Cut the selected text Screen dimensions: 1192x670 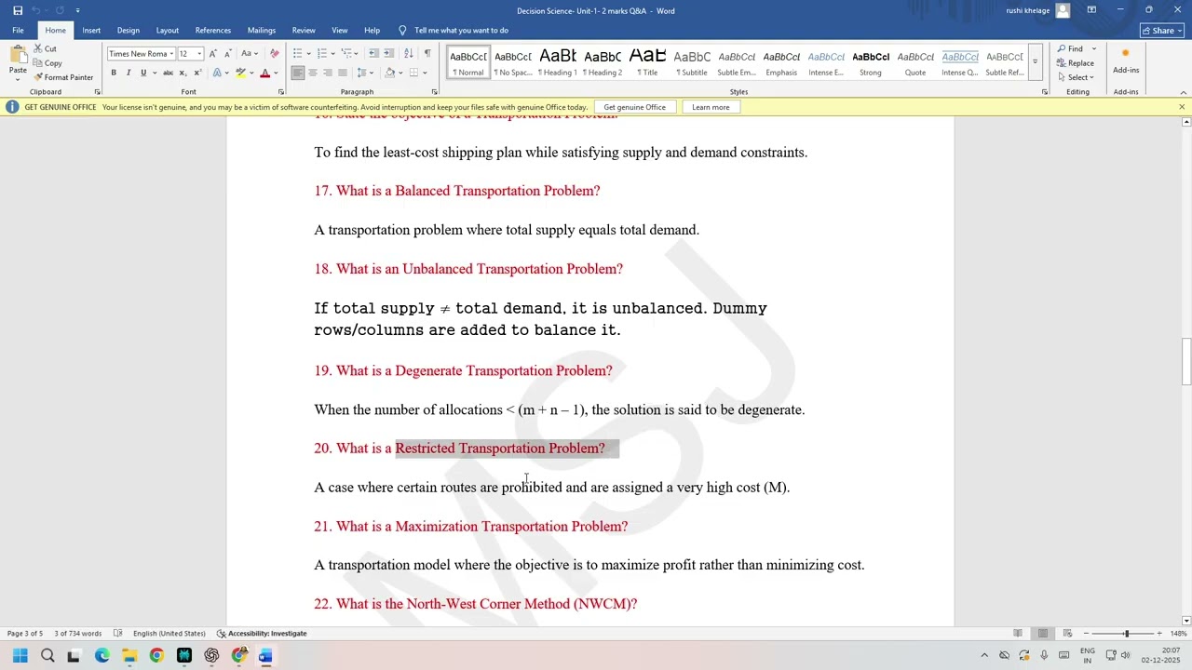45,48
